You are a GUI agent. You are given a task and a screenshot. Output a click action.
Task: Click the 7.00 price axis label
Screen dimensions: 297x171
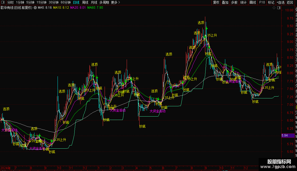pos(290,105)
